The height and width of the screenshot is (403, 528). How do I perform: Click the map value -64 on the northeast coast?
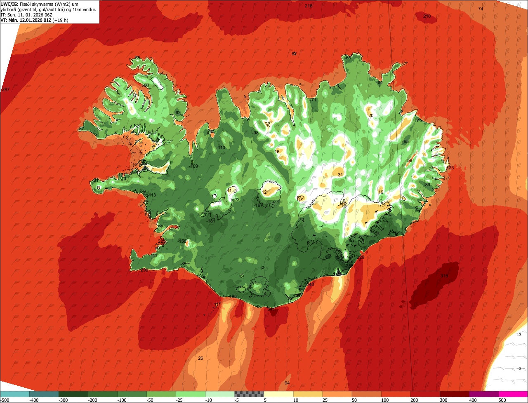380,82
